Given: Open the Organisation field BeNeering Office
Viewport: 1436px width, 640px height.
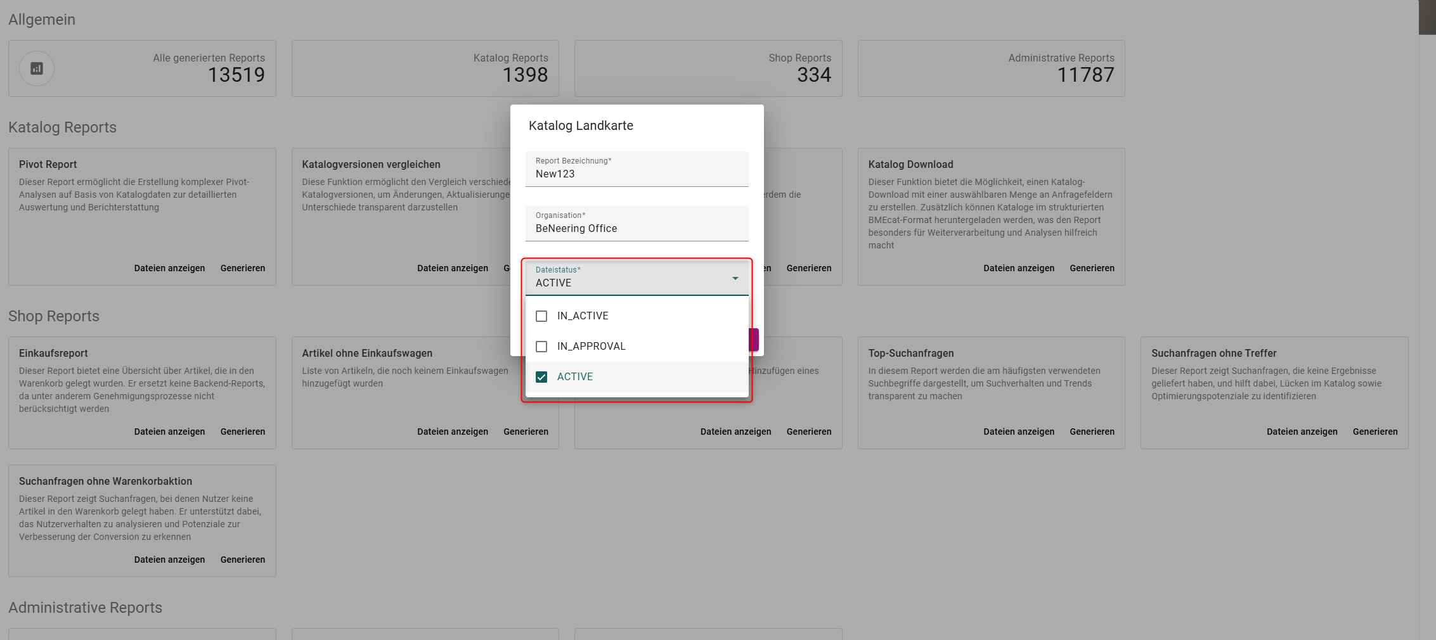Looking at the screenshot, I should (x=637, y=224).
